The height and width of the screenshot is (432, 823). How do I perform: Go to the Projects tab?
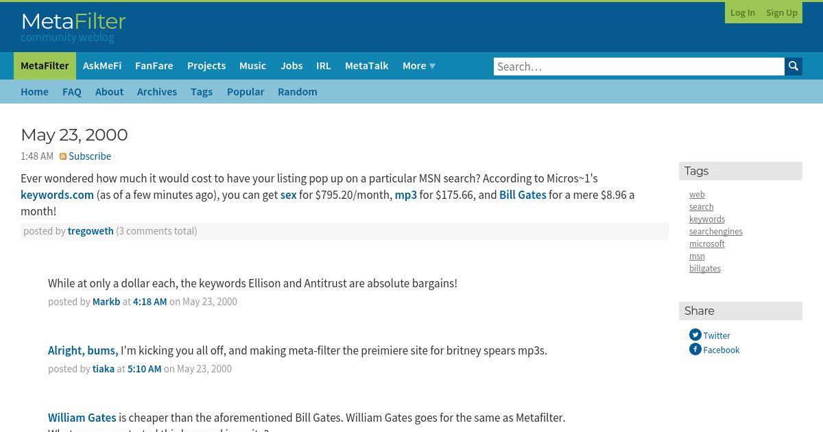pyautogui.click(x=206, y=66)
